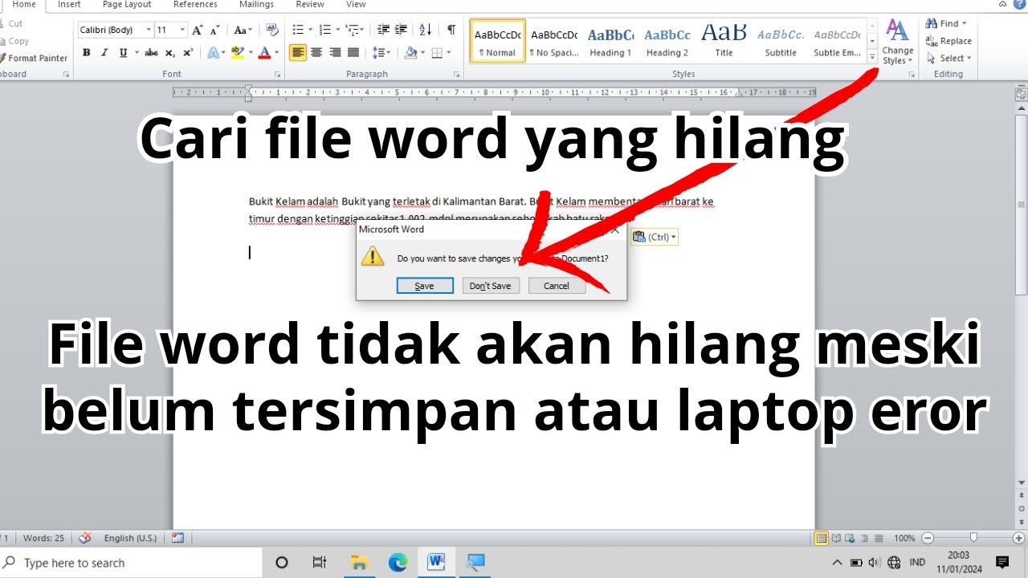Open the Select dropdown in Editing
This screenshot has width=1028, height=578.
pos(949,58)
